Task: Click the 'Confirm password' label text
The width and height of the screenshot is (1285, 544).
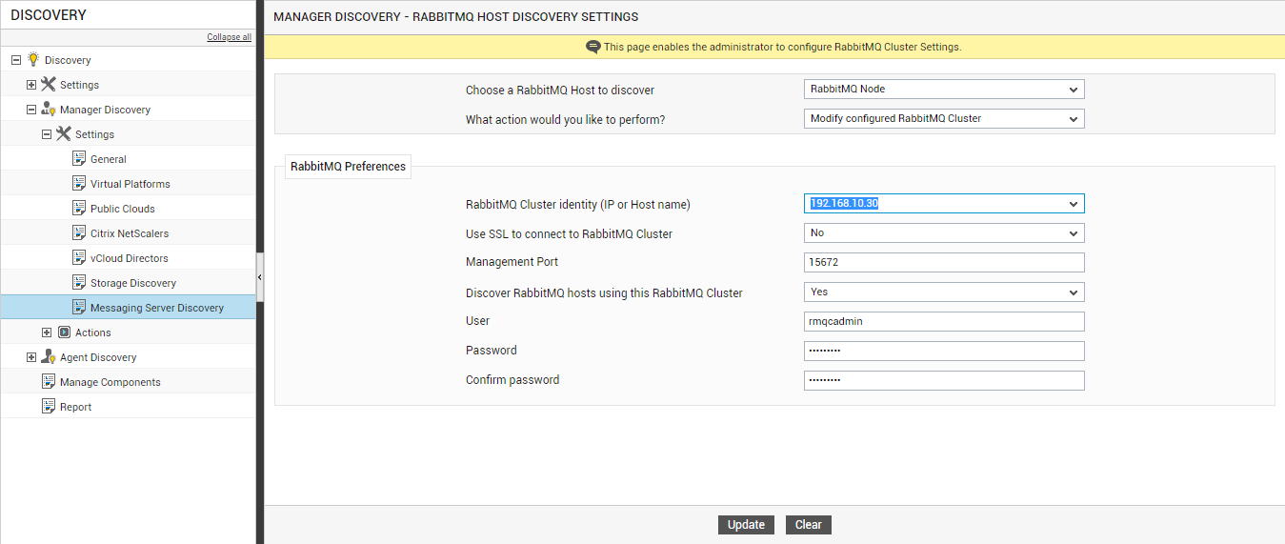Action: coord(512,380)
